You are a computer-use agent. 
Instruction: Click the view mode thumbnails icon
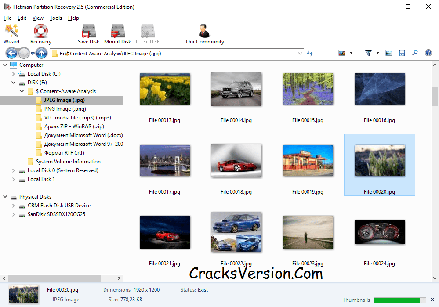[342, 53]
